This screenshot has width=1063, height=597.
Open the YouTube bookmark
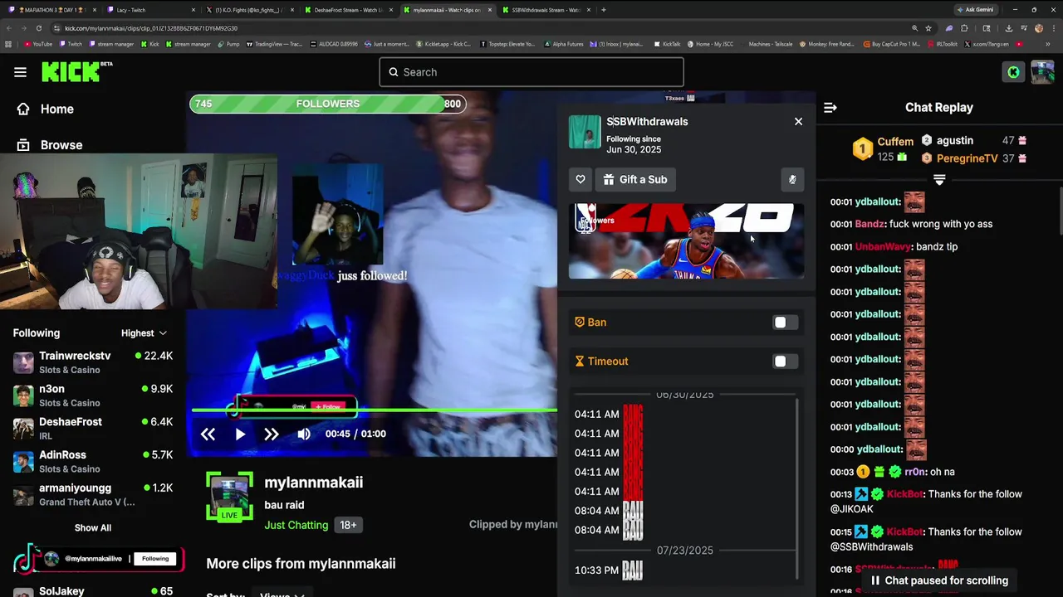coord(37,44)
